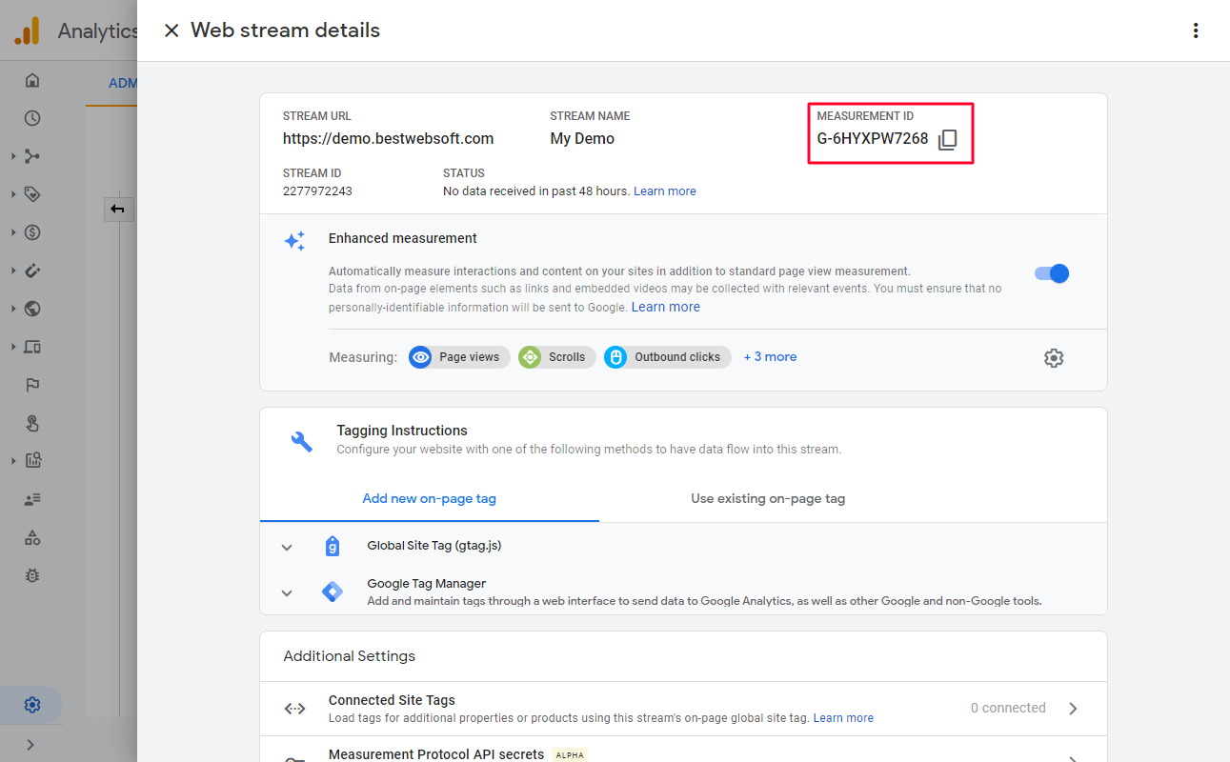The width and height of the screenshot is (1230, 762).
Task: Click Learn more in Enhanced measurement description
Action: coord(665,307)
